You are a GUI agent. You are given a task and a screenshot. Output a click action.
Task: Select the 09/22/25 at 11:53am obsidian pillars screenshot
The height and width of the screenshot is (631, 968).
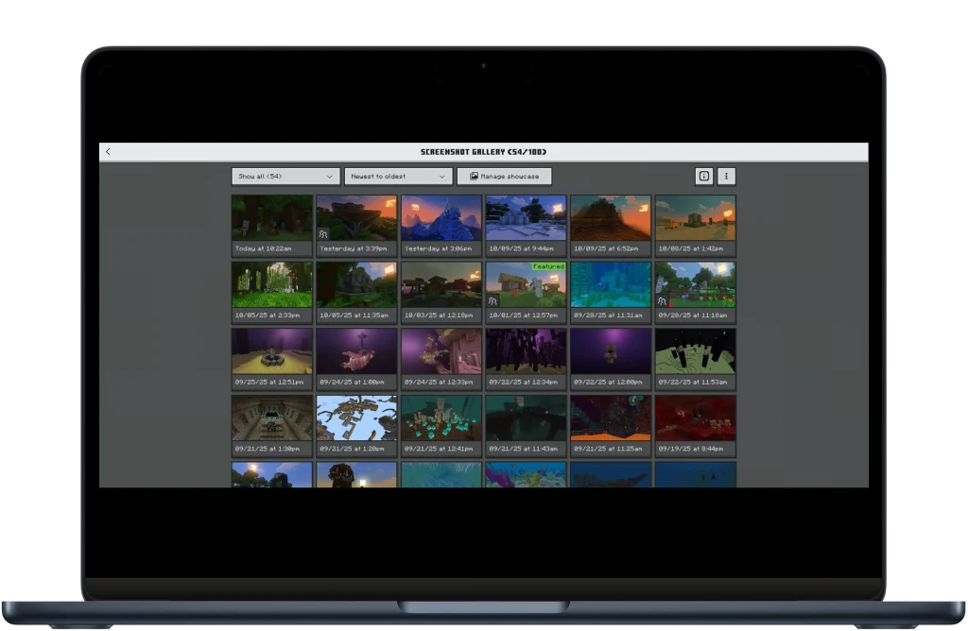(x=695, y=358)
